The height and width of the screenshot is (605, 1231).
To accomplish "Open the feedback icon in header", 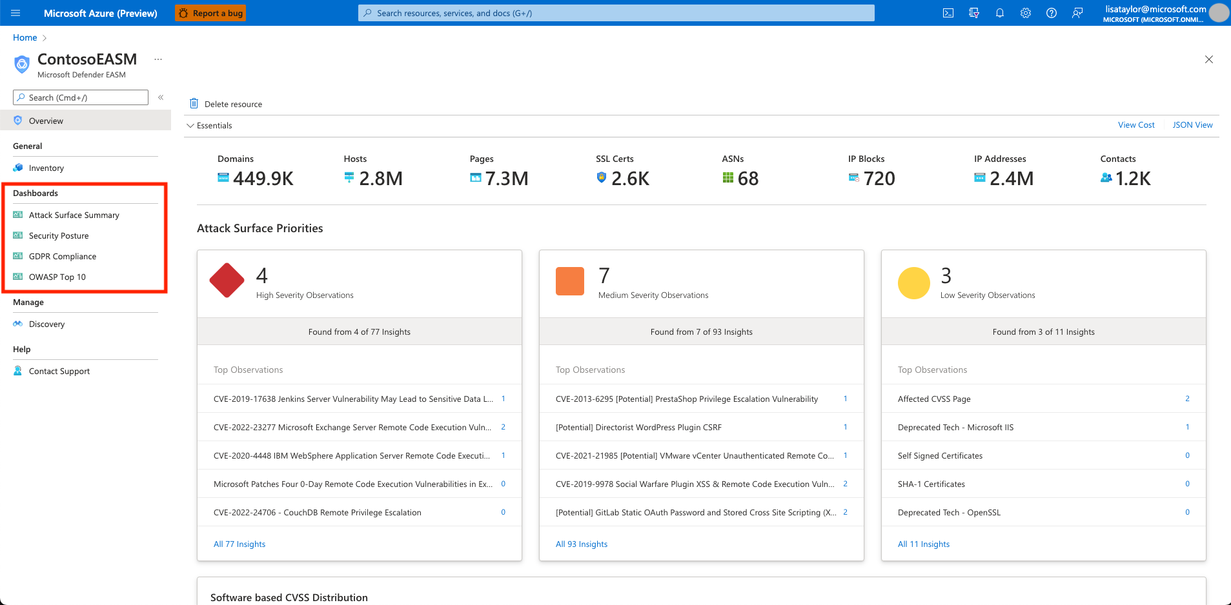I will 1077,13.
